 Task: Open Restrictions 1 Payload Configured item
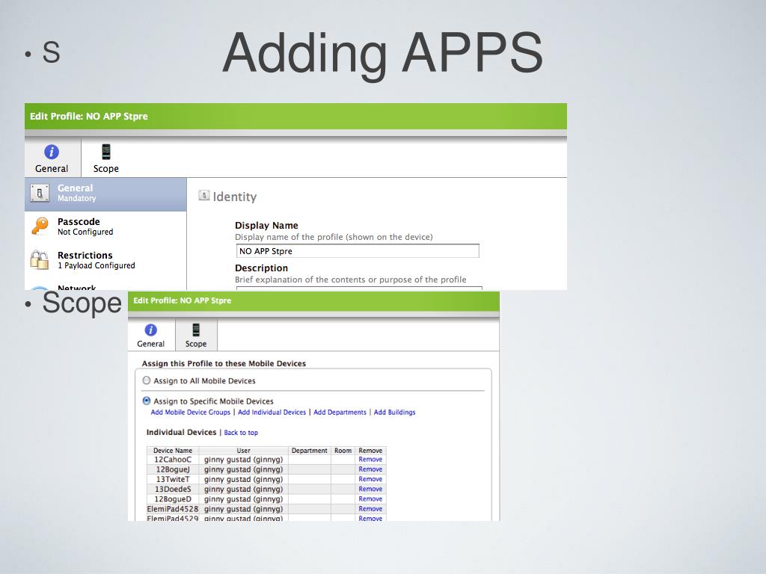[x=105, y=260]
